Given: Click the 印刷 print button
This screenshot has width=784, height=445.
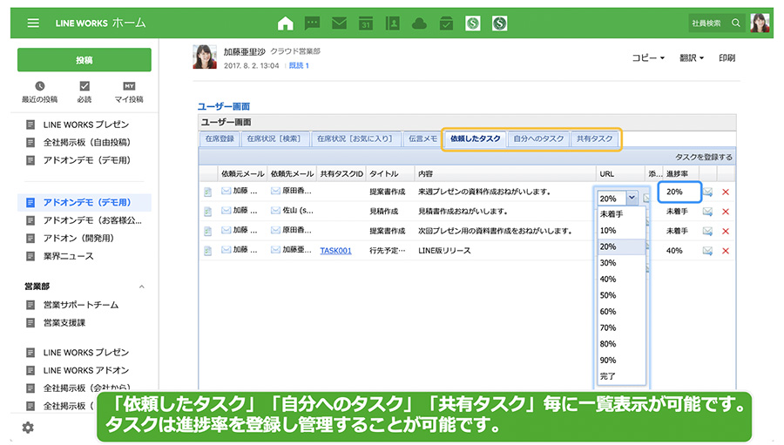Looking at the screenshot, I should (x=727, y=58).
